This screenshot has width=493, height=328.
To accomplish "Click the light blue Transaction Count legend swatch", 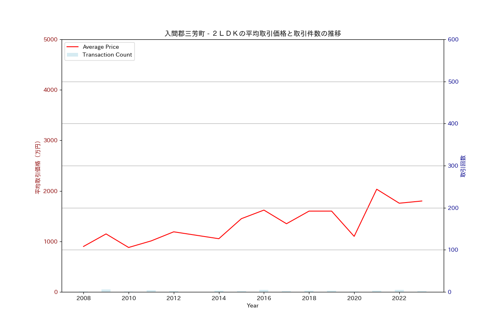I will point(73,55).
